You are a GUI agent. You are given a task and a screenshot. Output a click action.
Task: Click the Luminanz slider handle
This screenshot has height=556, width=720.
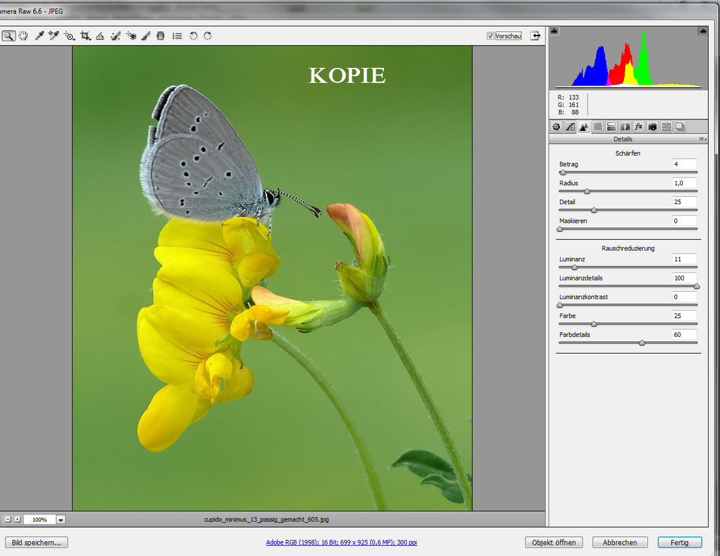click(574, 267)
